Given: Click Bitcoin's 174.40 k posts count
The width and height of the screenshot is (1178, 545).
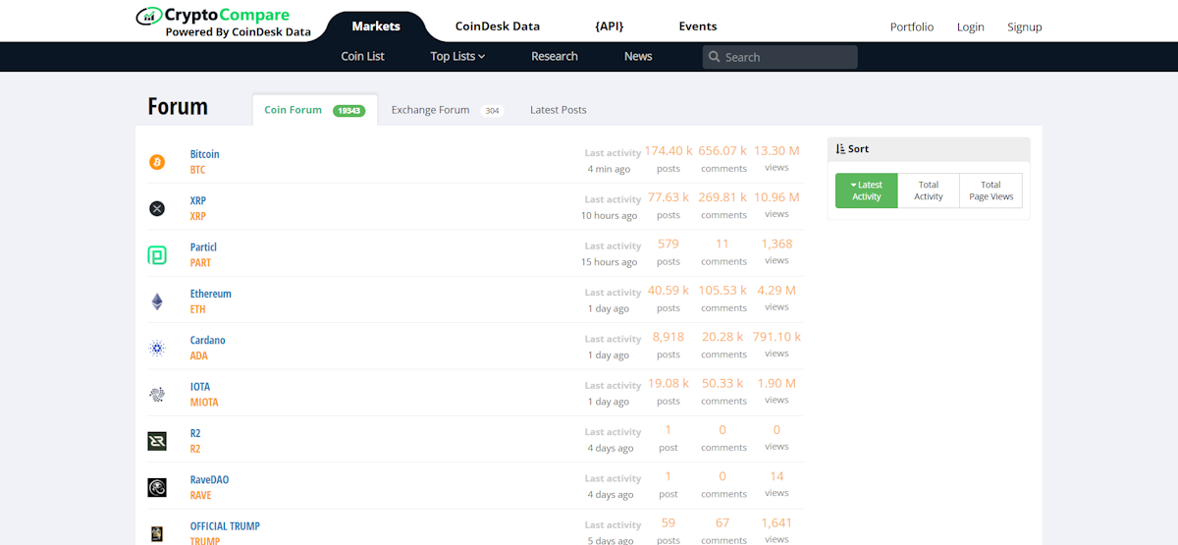Looking at the screenshot, I should point(669,150).
